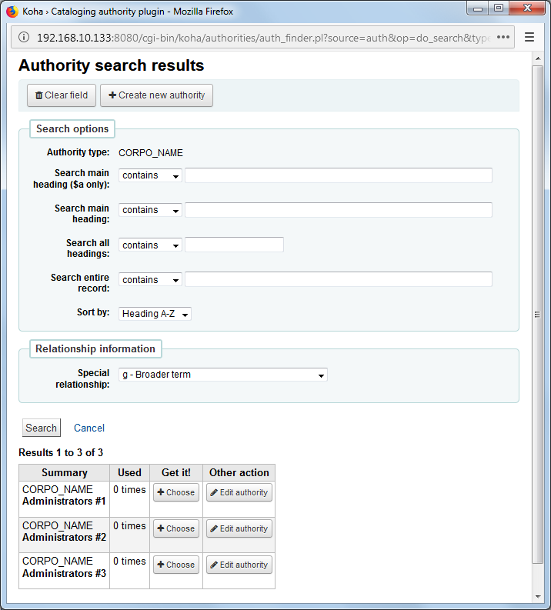551x610 pixels.
Task: Edit authority for Administrators #2
Action: pyautogui.click(x=239, y=528)
